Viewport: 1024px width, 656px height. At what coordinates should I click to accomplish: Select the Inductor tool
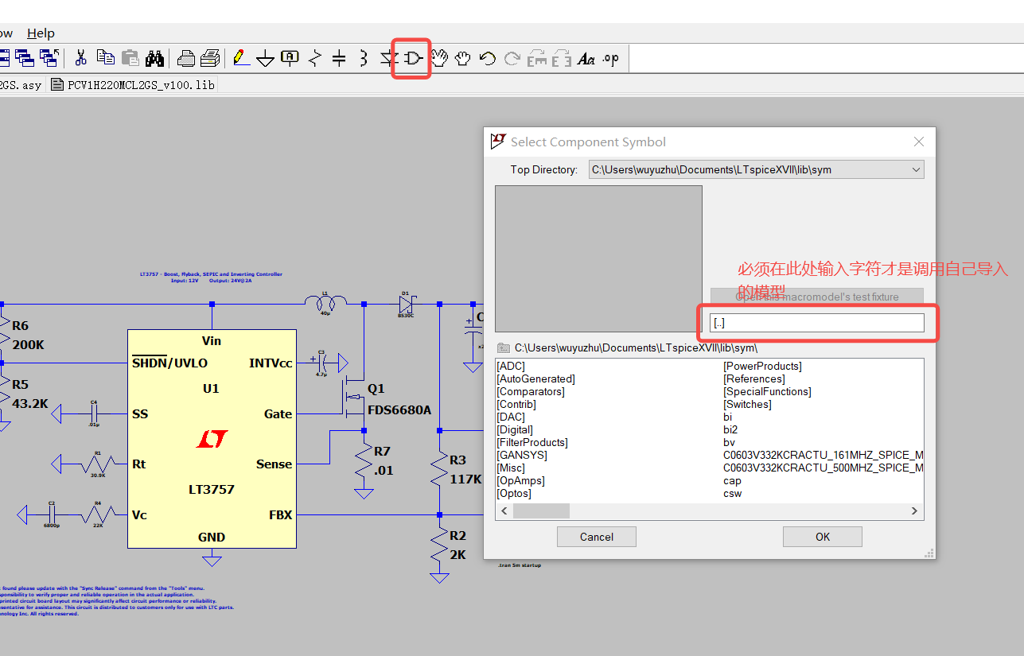(x=362, y=57)
